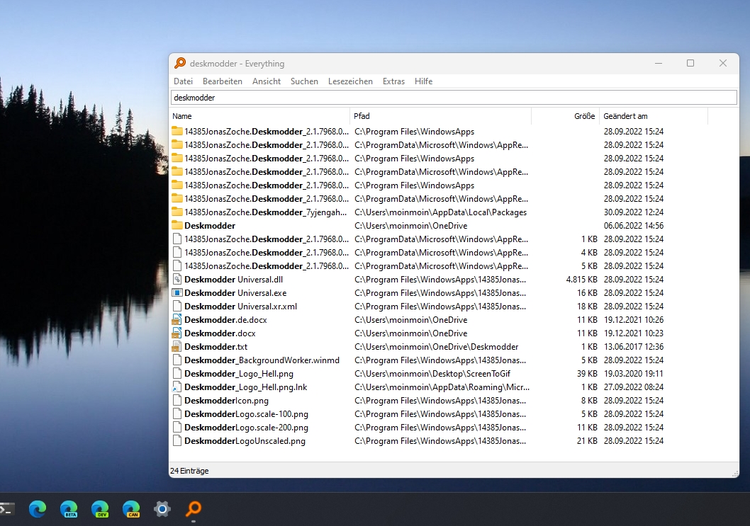
Task: Sort by Geändert am column header
Action: (654, 116)
